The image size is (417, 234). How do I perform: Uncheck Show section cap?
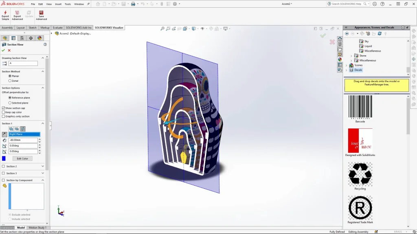(x=4, y=108)
